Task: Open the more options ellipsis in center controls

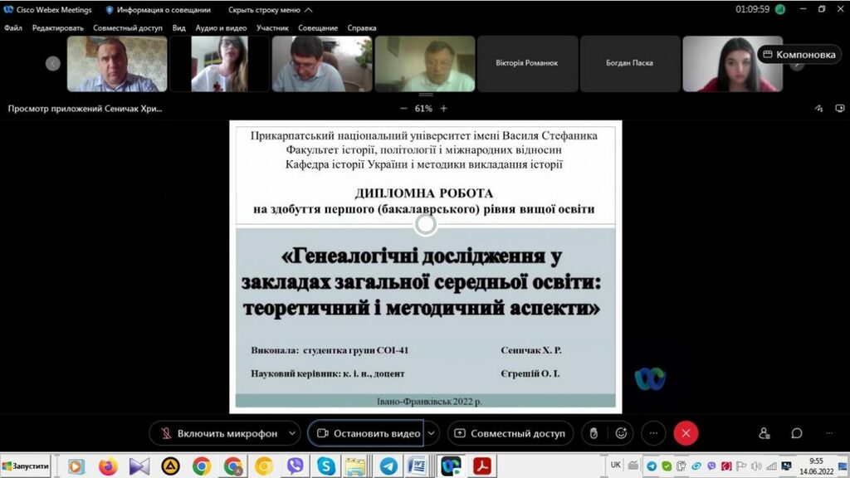Action: click(654, 433)
